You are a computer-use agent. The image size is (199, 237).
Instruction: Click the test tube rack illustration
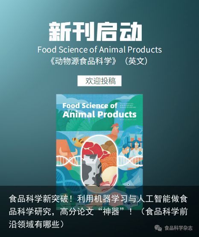click(x=135, y=140)
